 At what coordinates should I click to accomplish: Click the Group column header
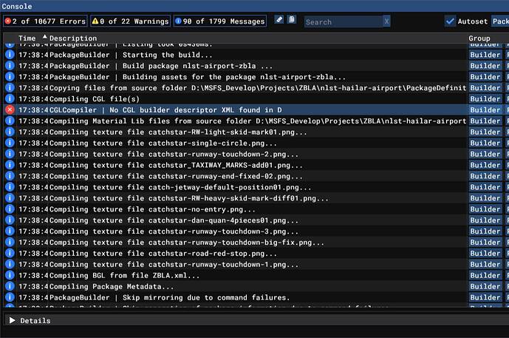point(479,38)
